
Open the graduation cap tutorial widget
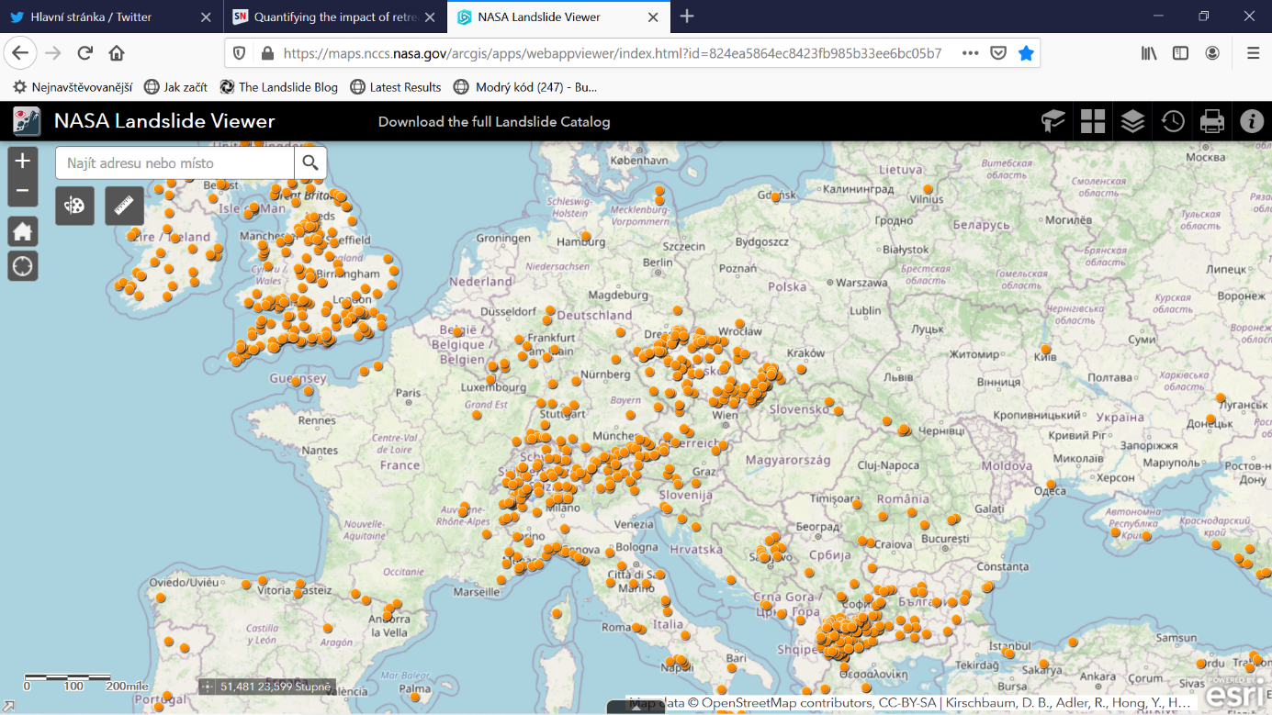point(1052,121)
